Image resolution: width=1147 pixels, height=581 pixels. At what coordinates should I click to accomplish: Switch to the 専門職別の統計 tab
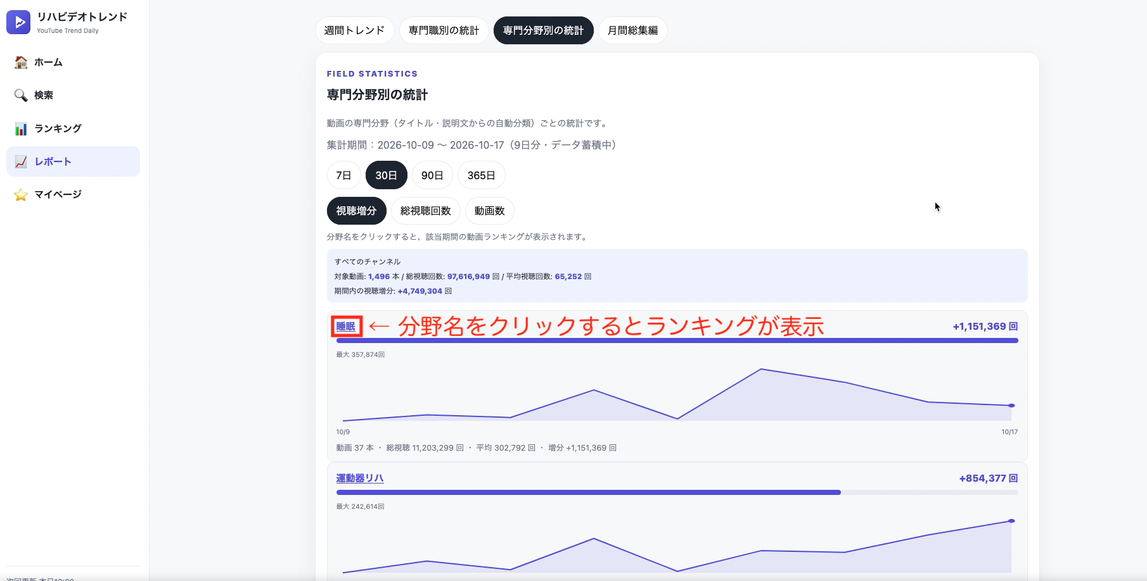point(444,30)
